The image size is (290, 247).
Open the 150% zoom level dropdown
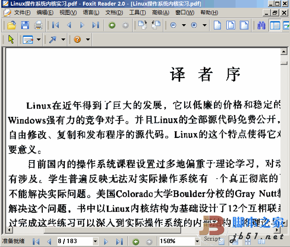point(197,241)
